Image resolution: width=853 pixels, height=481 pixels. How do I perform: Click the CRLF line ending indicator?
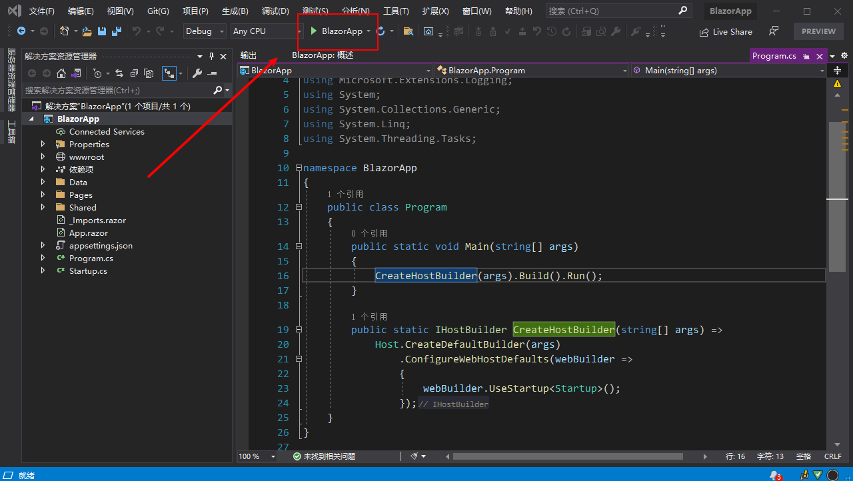click(832, 456)
